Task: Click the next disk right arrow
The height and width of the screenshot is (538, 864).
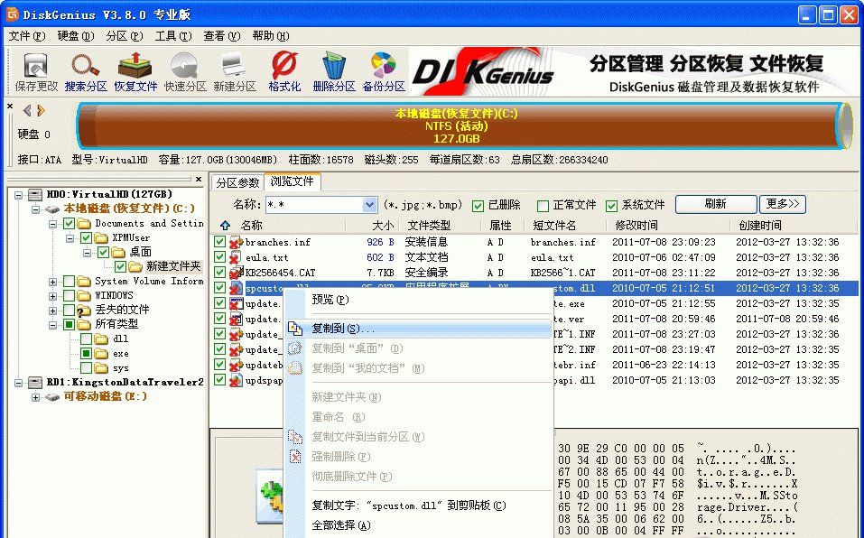Action: pos(41,111)
